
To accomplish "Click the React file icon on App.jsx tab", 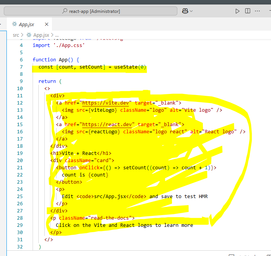I will 14,24.
